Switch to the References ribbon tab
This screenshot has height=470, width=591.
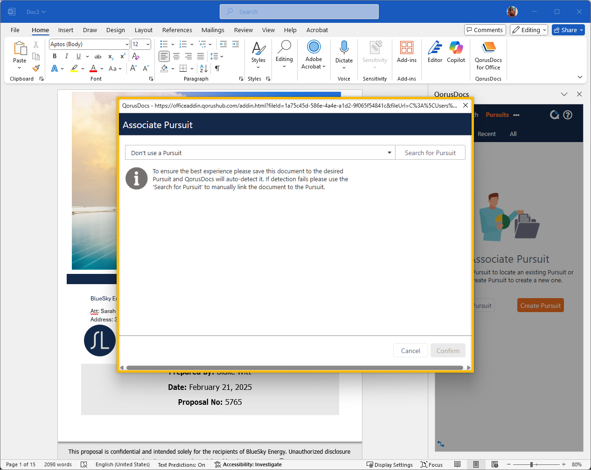tap(177, 30)
